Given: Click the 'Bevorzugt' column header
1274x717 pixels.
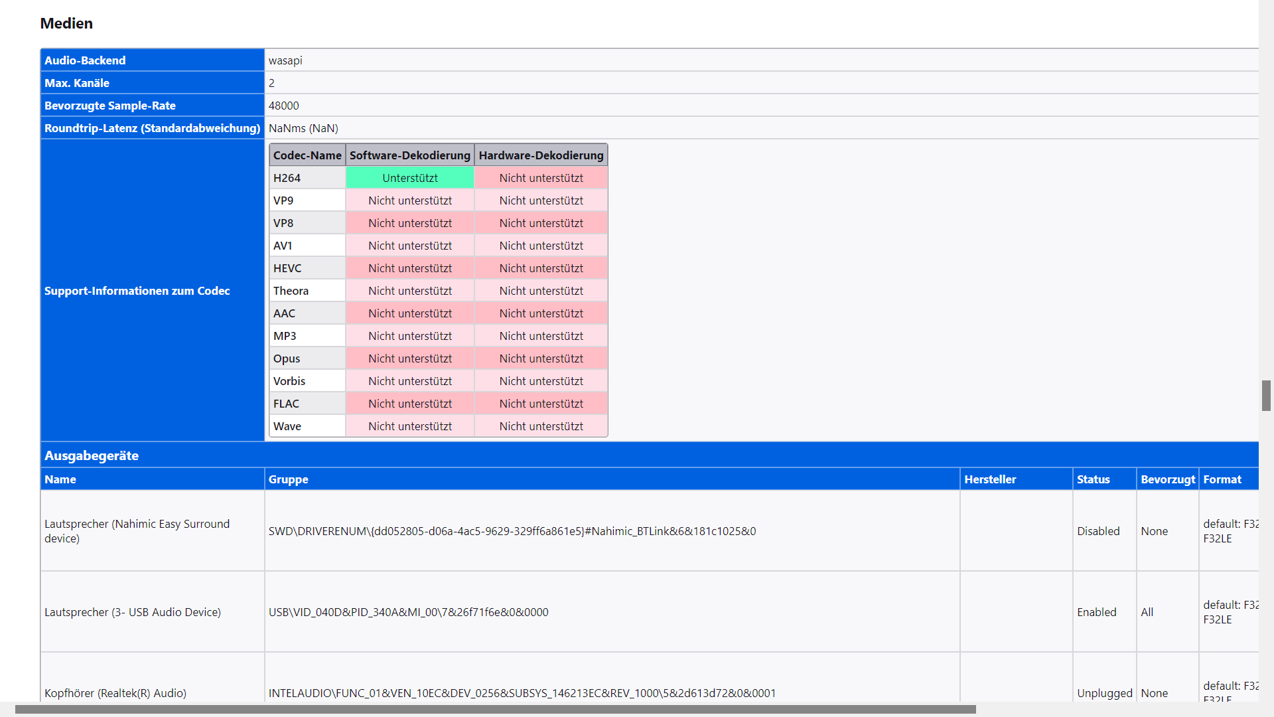Looking at the screenshot, I should (x=1167, y=479).
